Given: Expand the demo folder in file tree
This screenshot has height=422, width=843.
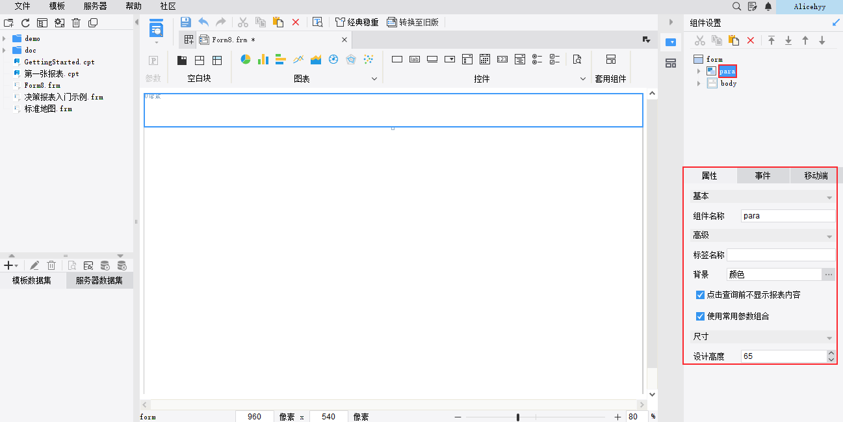Looking at the screenshot, I should 5,38.
